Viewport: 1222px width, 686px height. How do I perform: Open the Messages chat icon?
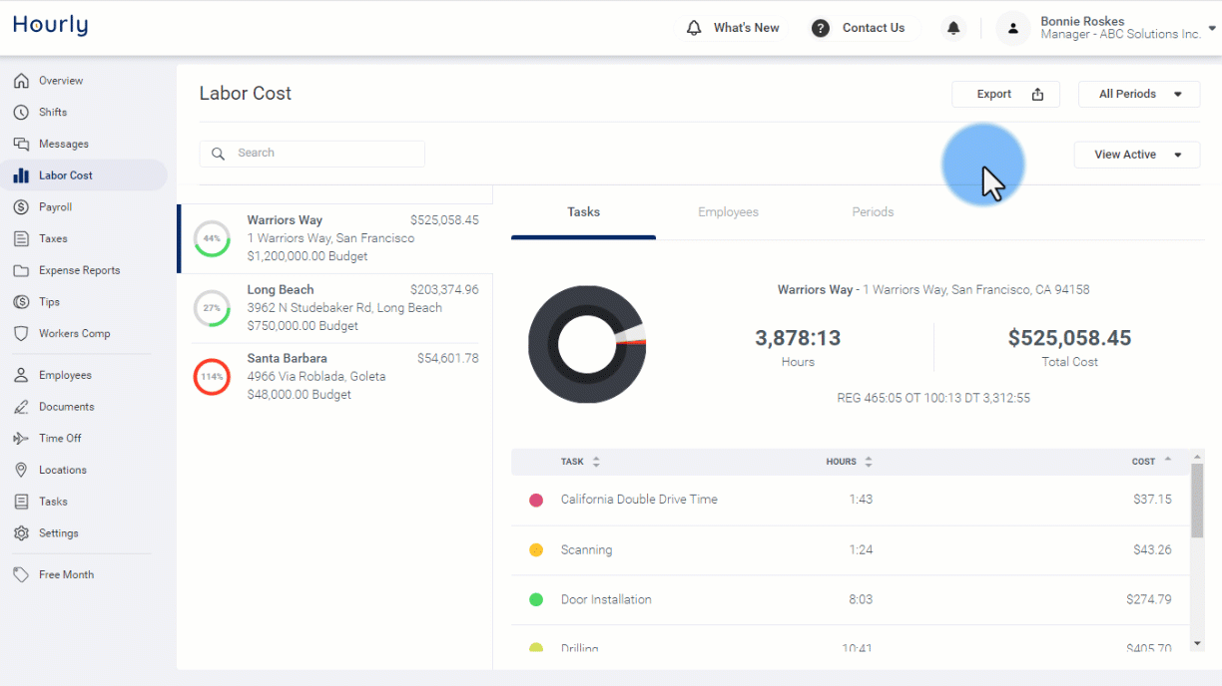click(x=21, y=145)
